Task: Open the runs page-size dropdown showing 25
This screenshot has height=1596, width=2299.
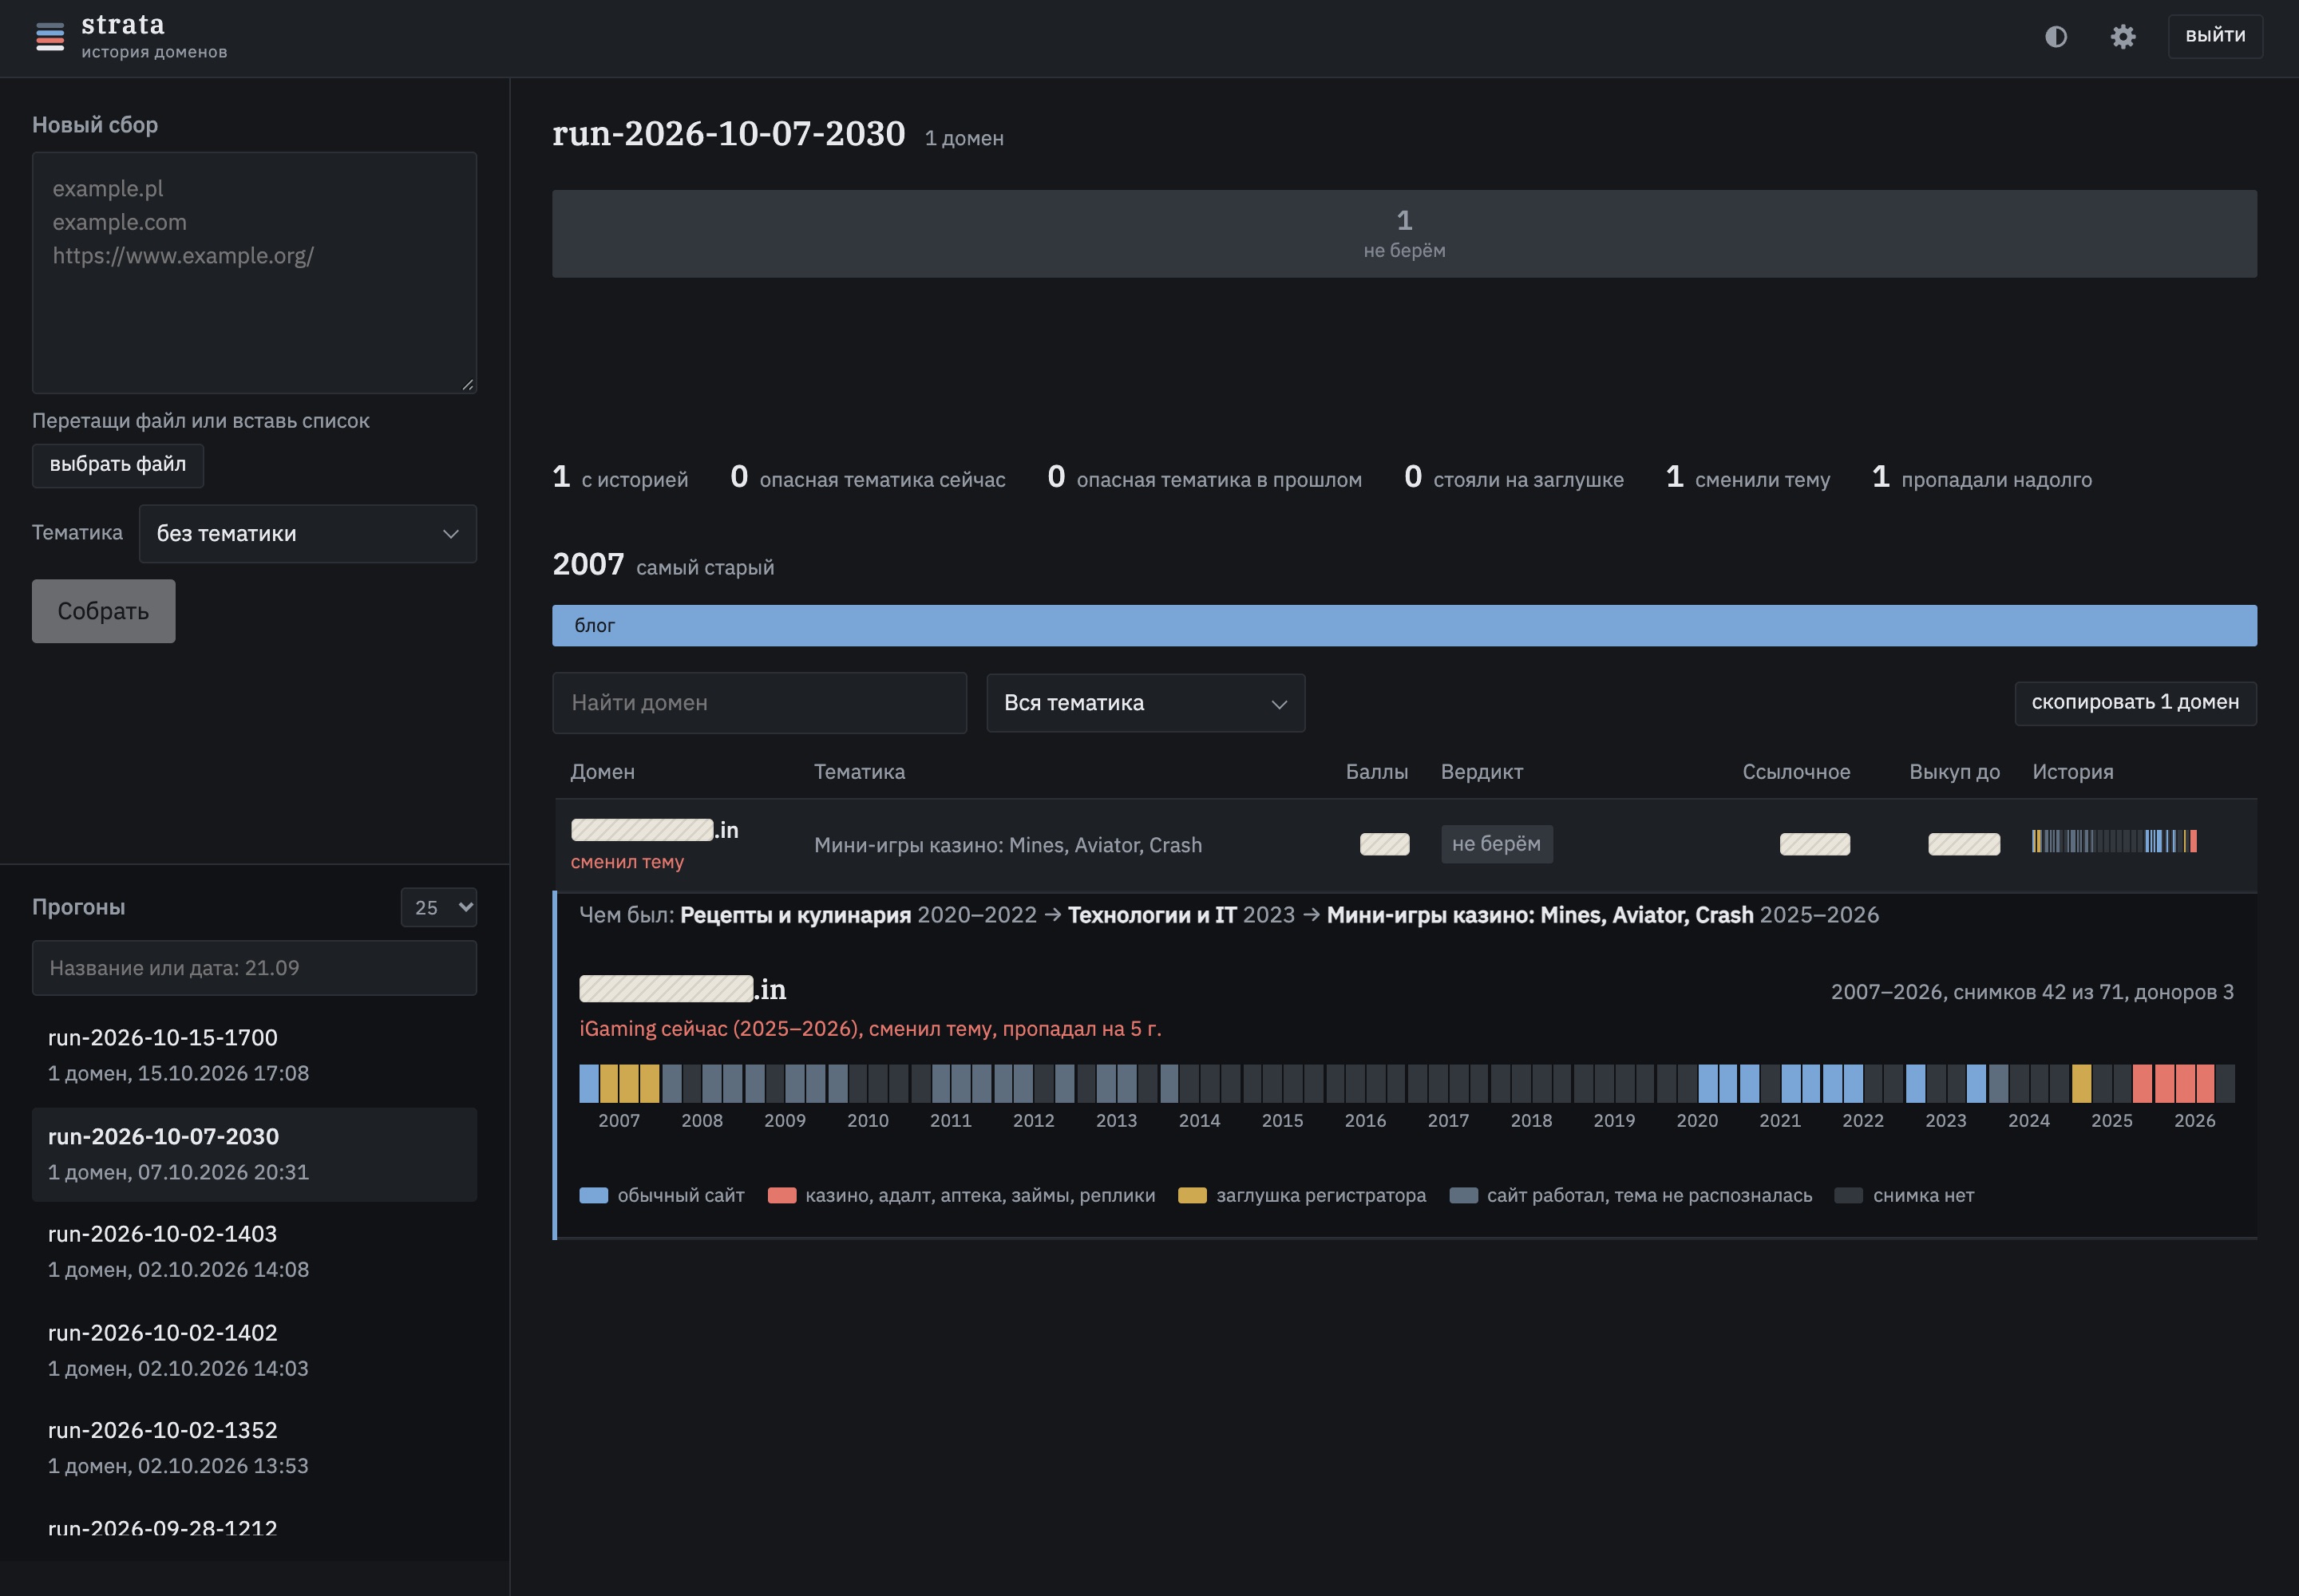Action: [438, 907]
